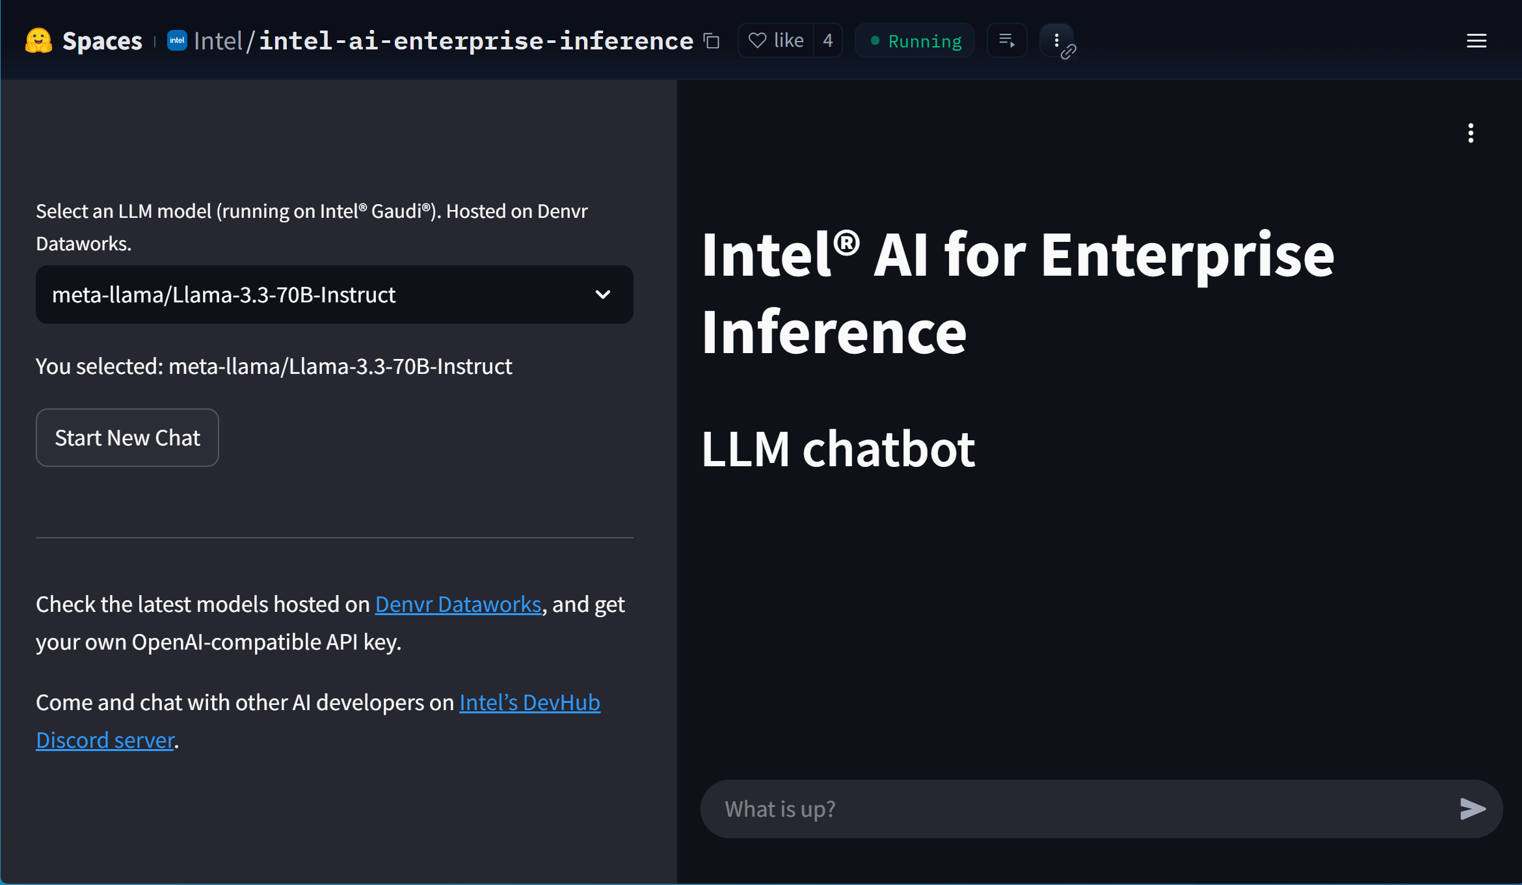Copy the Space name via copy icon
The width and height of the screenshot is (1522, 885).
(712, 41)
